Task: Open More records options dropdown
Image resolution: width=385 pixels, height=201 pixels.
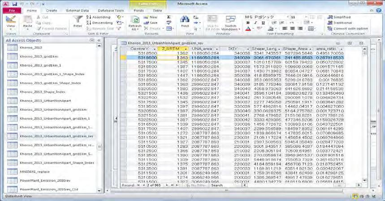Action: [x=169, y=29]
